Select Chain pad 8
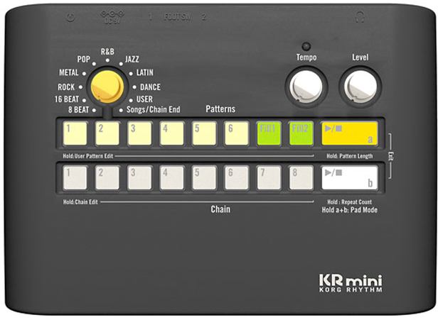This screenshot has width=443, height=320. click(301, 177)
